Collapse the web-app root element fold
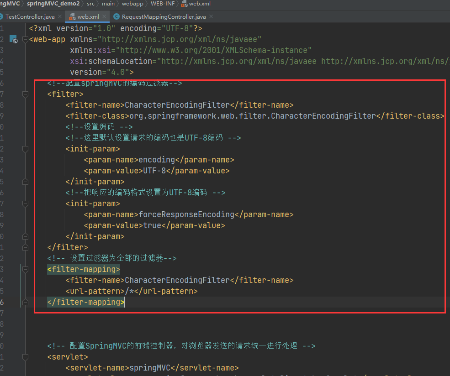Image resolution: width=450 pixels, height=376 pixels. [x=25, y=40]
